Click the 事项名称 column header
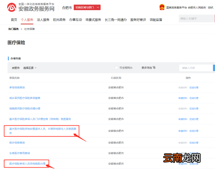Screen dimensions: 215x169 pyautogui.click(x=14, y=78)
